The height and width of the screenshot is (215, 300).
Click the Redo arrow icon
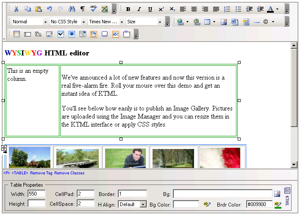tap(61, 9)
